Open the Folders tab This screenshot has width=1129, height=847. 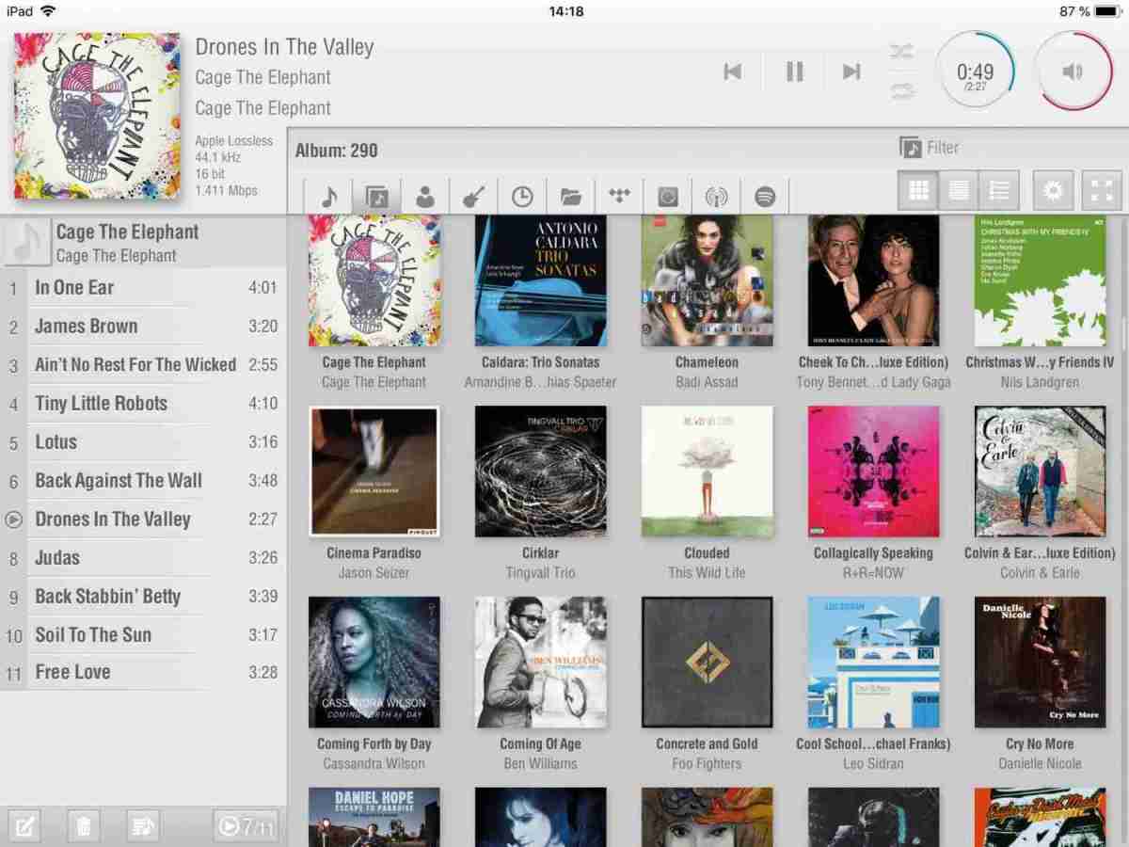point(571,197)
